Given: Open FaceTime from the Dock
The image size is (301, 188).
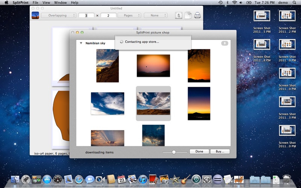Looking at the screenshot, I should point(100,180).
